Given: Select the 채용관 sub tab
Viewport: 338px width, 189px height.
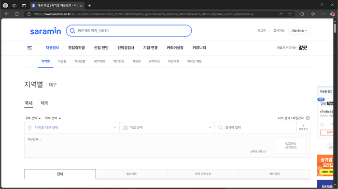Looking at the screenshot, I should (x=137, y=61).
